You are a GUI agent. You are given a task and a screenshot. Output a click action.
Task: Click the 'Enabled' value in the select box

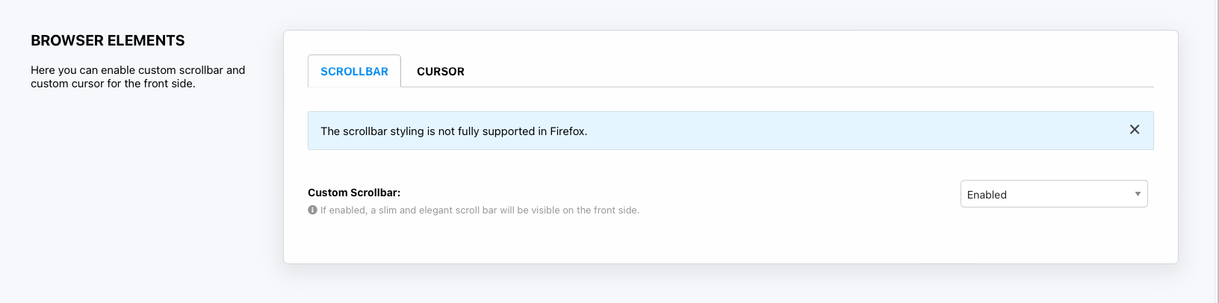pos(987,195)
